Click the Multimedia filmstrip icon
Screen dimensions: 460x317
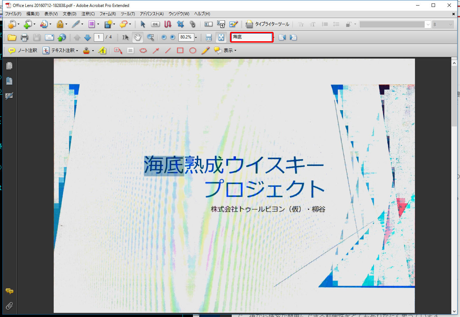(x=108, y=24)
